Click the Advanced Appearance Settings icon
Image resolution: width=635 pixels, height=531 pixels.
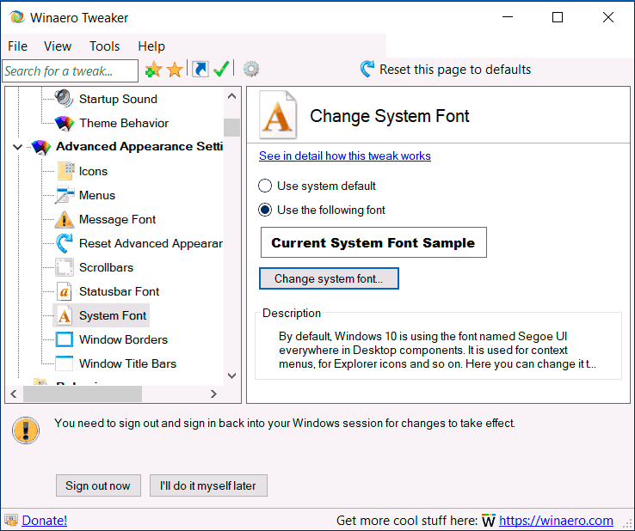coord(41,147)
